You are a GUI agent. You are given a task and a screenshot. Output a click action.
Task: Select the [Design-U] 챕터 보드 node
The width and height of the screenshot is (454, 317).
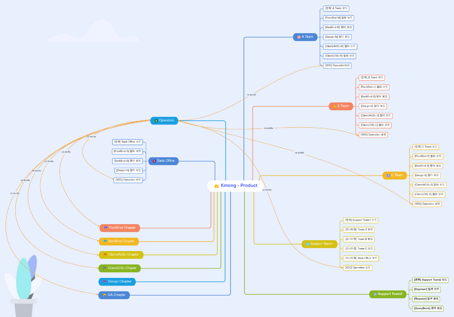point(373,106)
